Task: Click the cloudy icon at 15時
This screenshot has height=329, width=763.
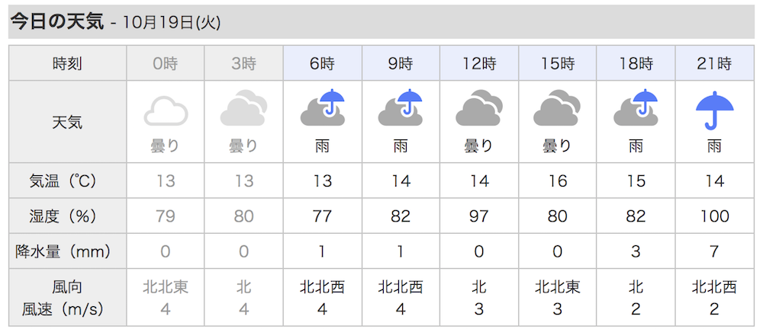Action: tap(557, 108)
